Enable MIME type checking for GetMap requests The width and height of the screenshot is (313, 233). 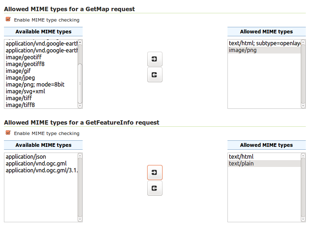point(8,19)
